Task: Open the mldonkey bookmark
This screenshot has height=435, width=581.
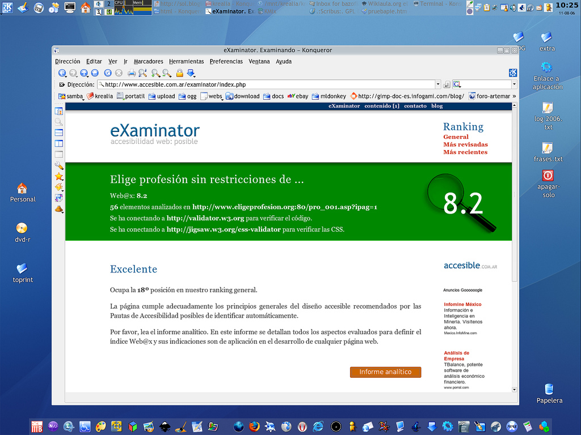Action: [x=329, y=96]
